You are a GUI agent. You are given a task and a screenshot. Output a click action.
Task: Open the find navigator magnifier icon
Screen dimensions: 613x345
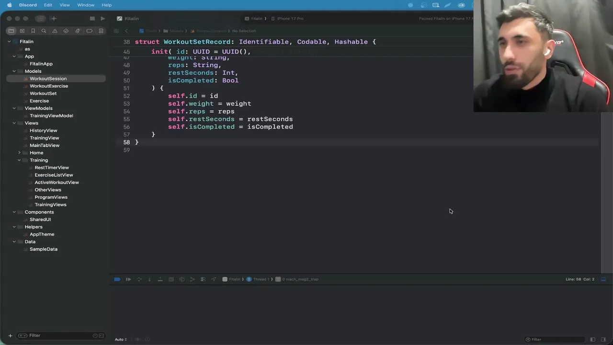click(x=44, y=31)
